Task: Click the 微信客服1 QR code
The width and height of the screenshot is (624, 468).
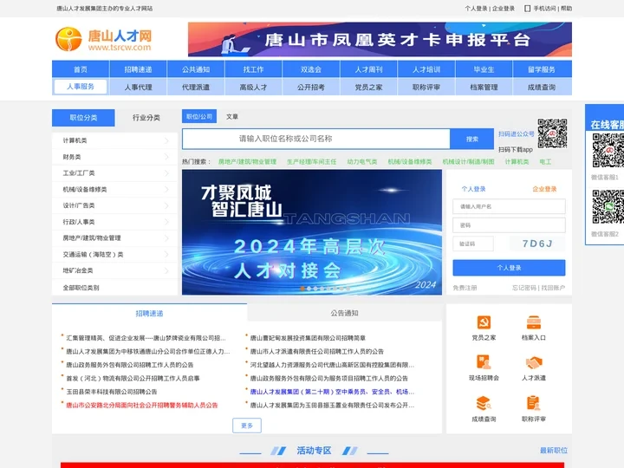Action: 608,151
